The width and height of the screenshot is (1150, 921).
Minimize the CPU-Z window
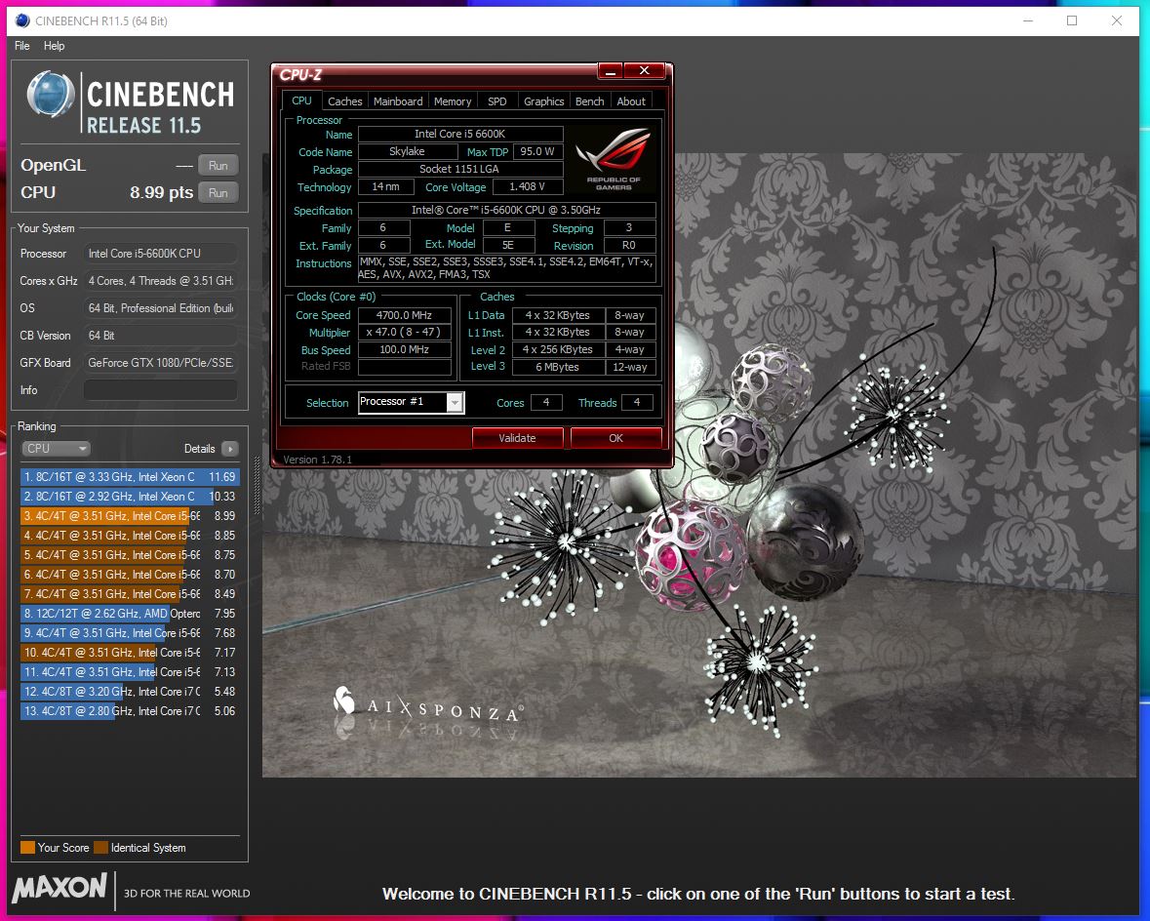(611, 70)
